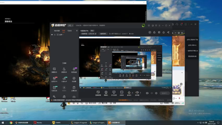Open the chat panel icon left of the padlock
The width and height of the screenshot is (222, 125).
click(x=150, y=32)
